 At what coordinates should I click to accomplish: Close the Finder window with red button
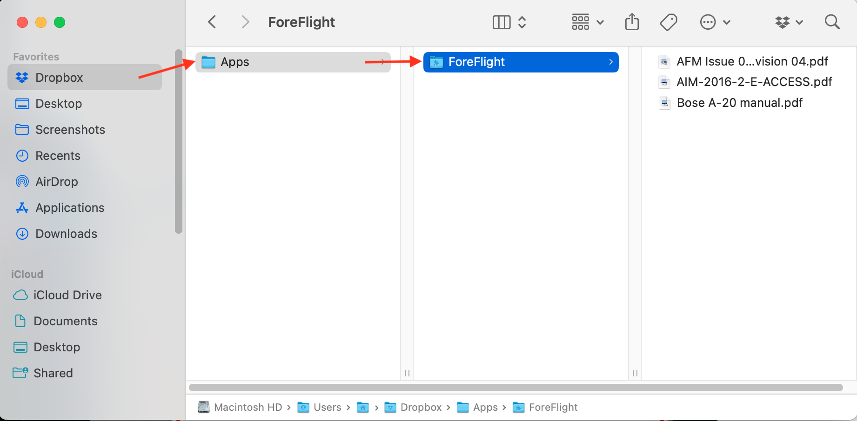pyautogui.click(x=22, y=22)
